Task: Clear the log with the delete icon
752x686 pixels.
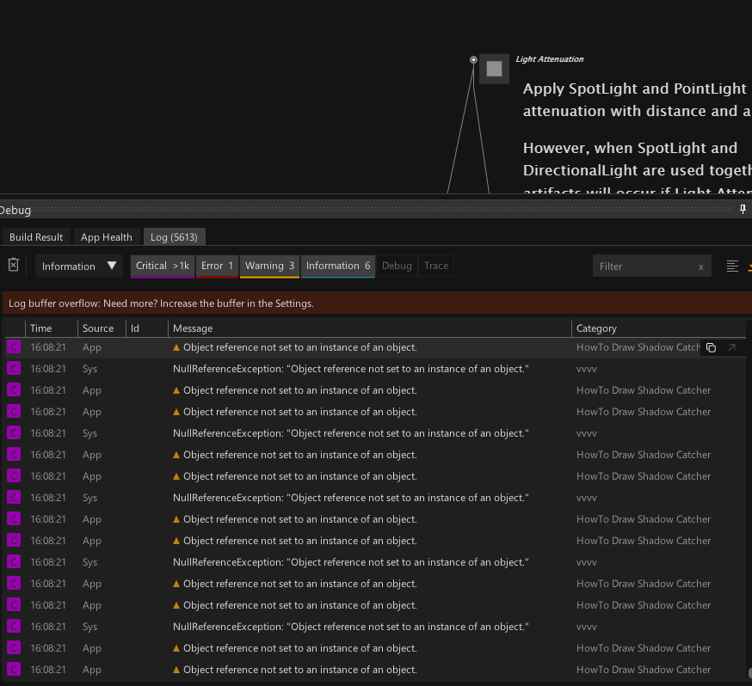Action: [13, 266]
